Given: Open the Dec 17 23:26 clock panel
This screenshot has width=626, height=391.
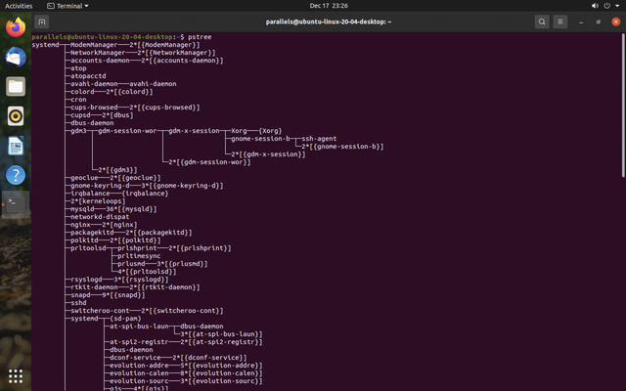Looking at the screenshot, I should [x=329, y=6].
